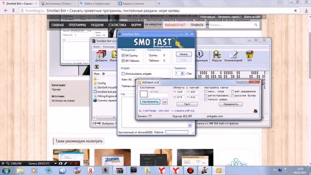
Task: Expand the Log dropdown arrow at bottom
Action: tap(190, 125)
